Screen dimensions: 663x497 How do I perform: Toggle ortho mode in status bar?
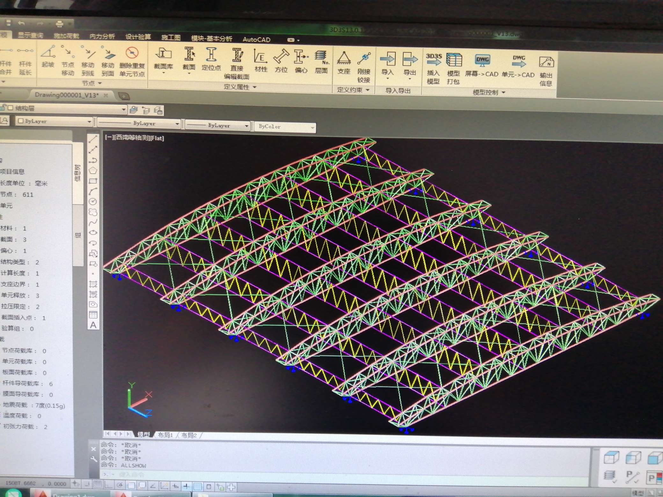[108, 485]
